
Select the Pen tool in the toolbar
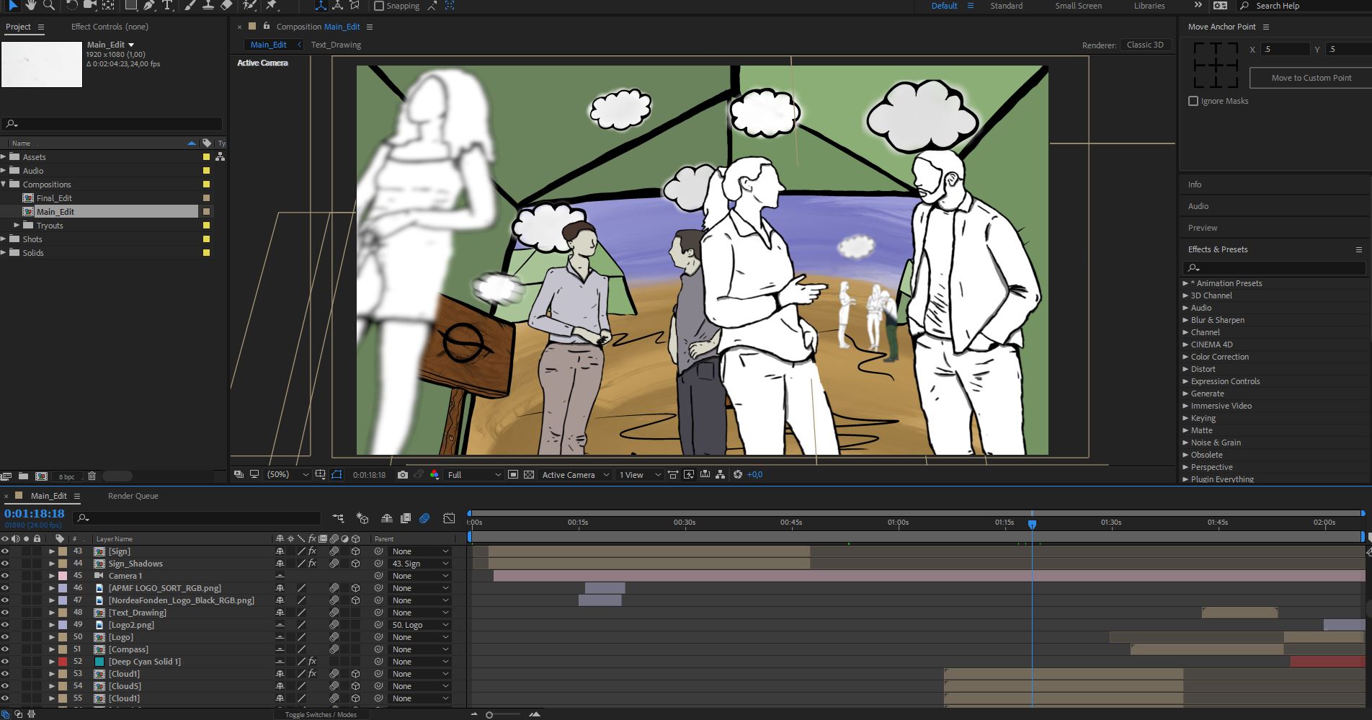pyautogui.click(x=148, y=5)
